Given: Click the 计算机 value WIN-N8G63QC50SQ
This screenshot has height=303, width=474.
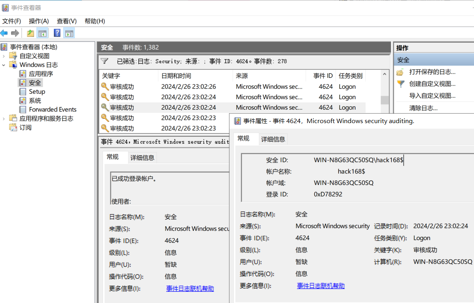Looking at the screenshot, I should pyautogui.click(x=443, y=262).
